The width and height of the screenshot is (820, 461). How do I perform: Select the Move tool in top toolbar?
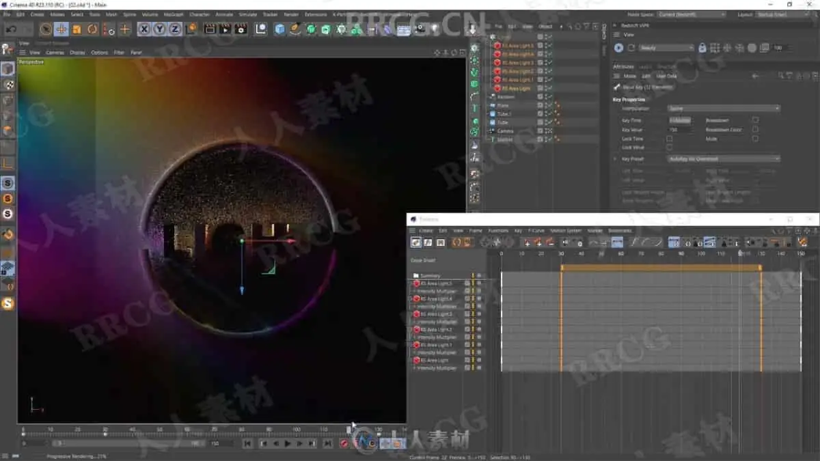(x=61, y=29)
